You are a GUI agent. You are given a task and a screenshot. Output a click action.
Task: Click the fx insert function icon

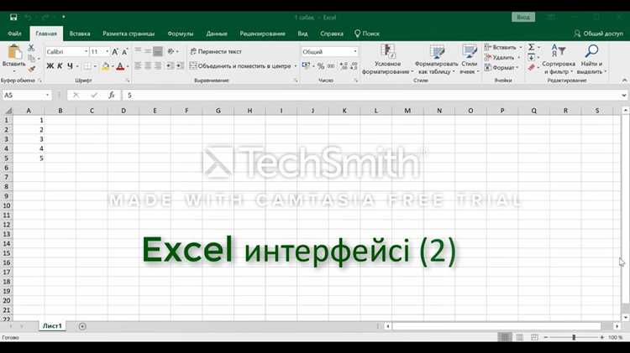pos(111,95)
